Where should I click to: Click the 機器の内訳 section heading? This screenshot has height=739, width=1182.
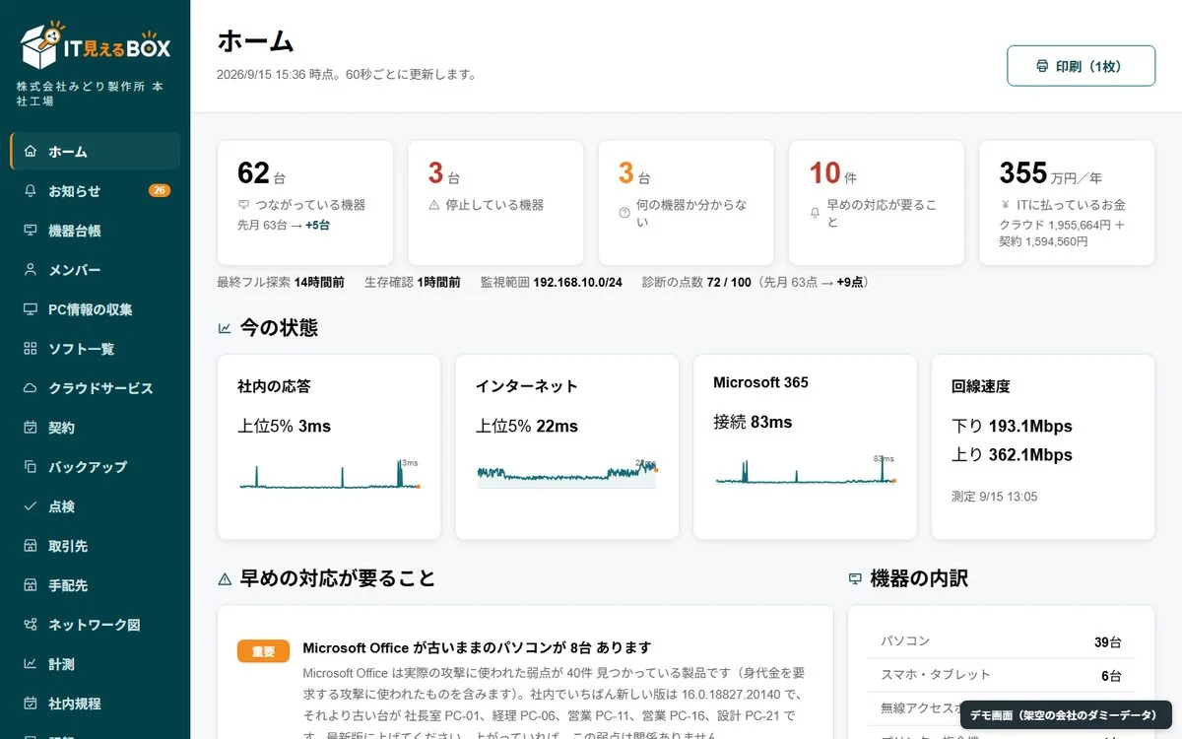919,578
